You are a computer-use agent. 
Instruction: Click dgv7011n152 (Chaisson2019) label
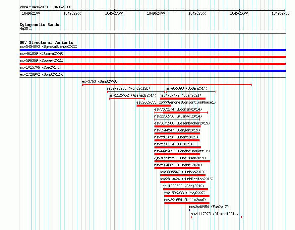pyautogui.click(x=180, y=158)
